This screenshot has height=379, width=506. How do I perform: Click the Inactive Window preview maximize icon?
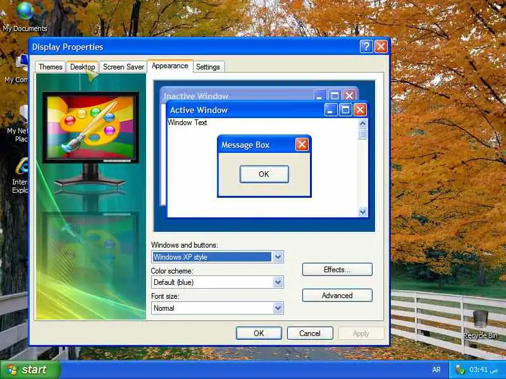tap(335, 95)
